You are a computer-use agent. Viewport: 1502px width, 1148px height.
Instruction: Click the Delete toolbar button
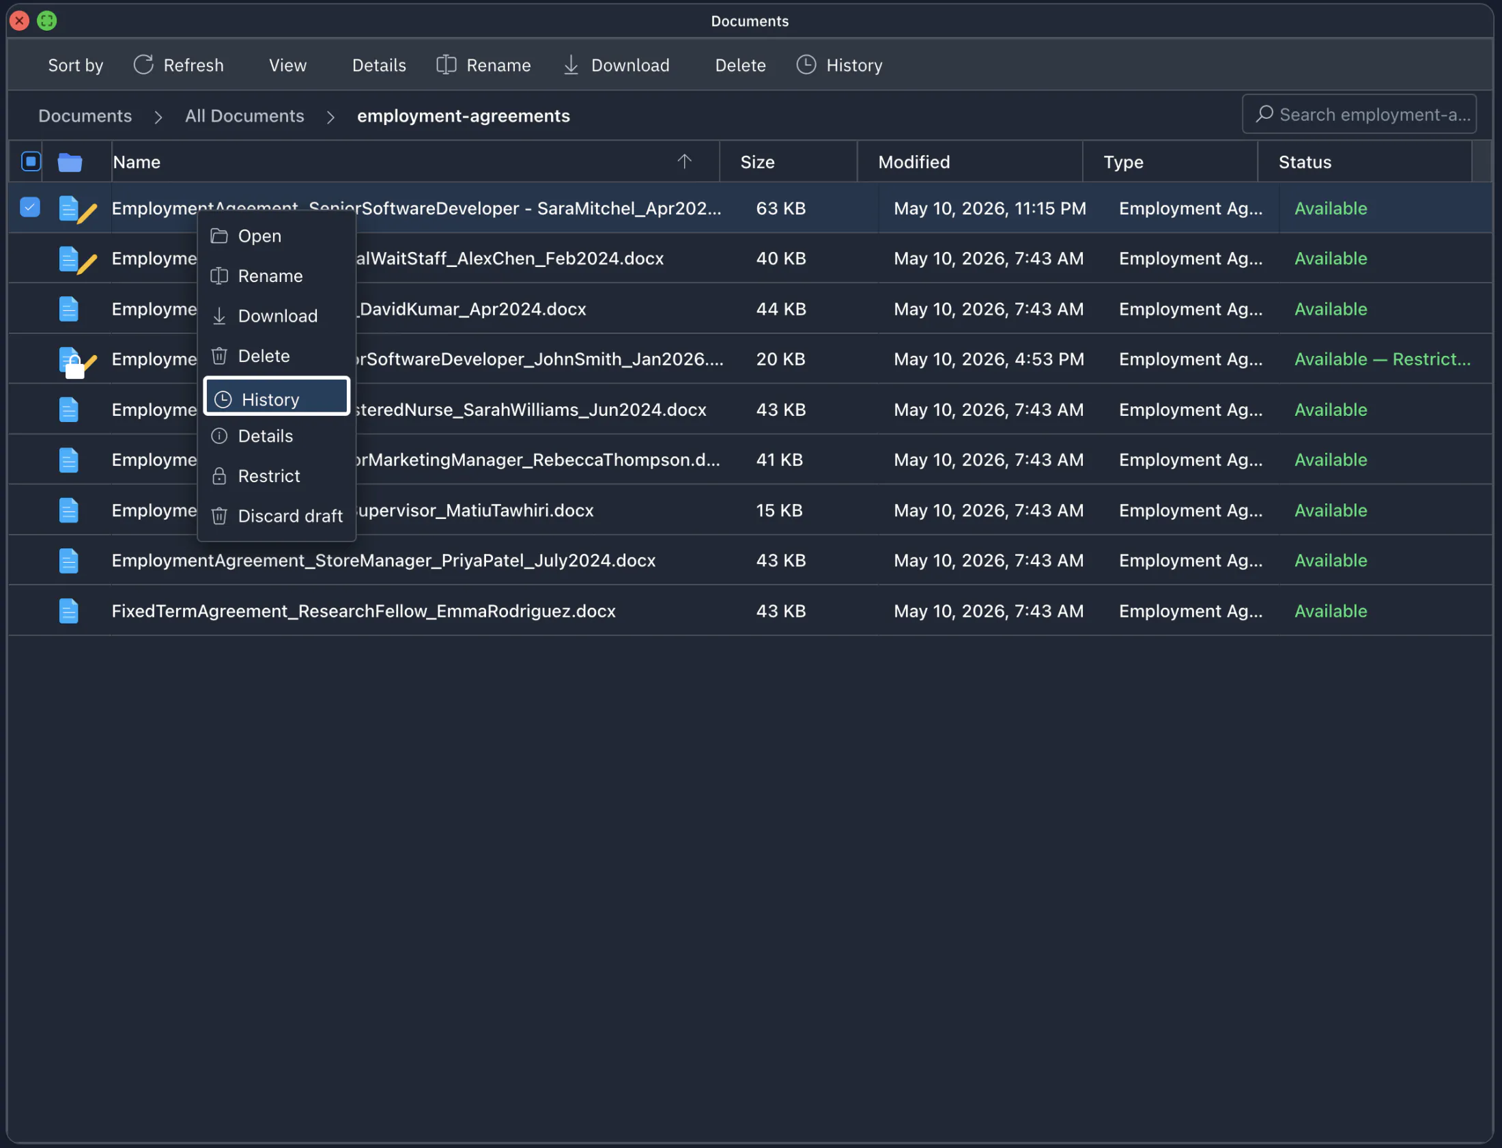pos(740,65)
